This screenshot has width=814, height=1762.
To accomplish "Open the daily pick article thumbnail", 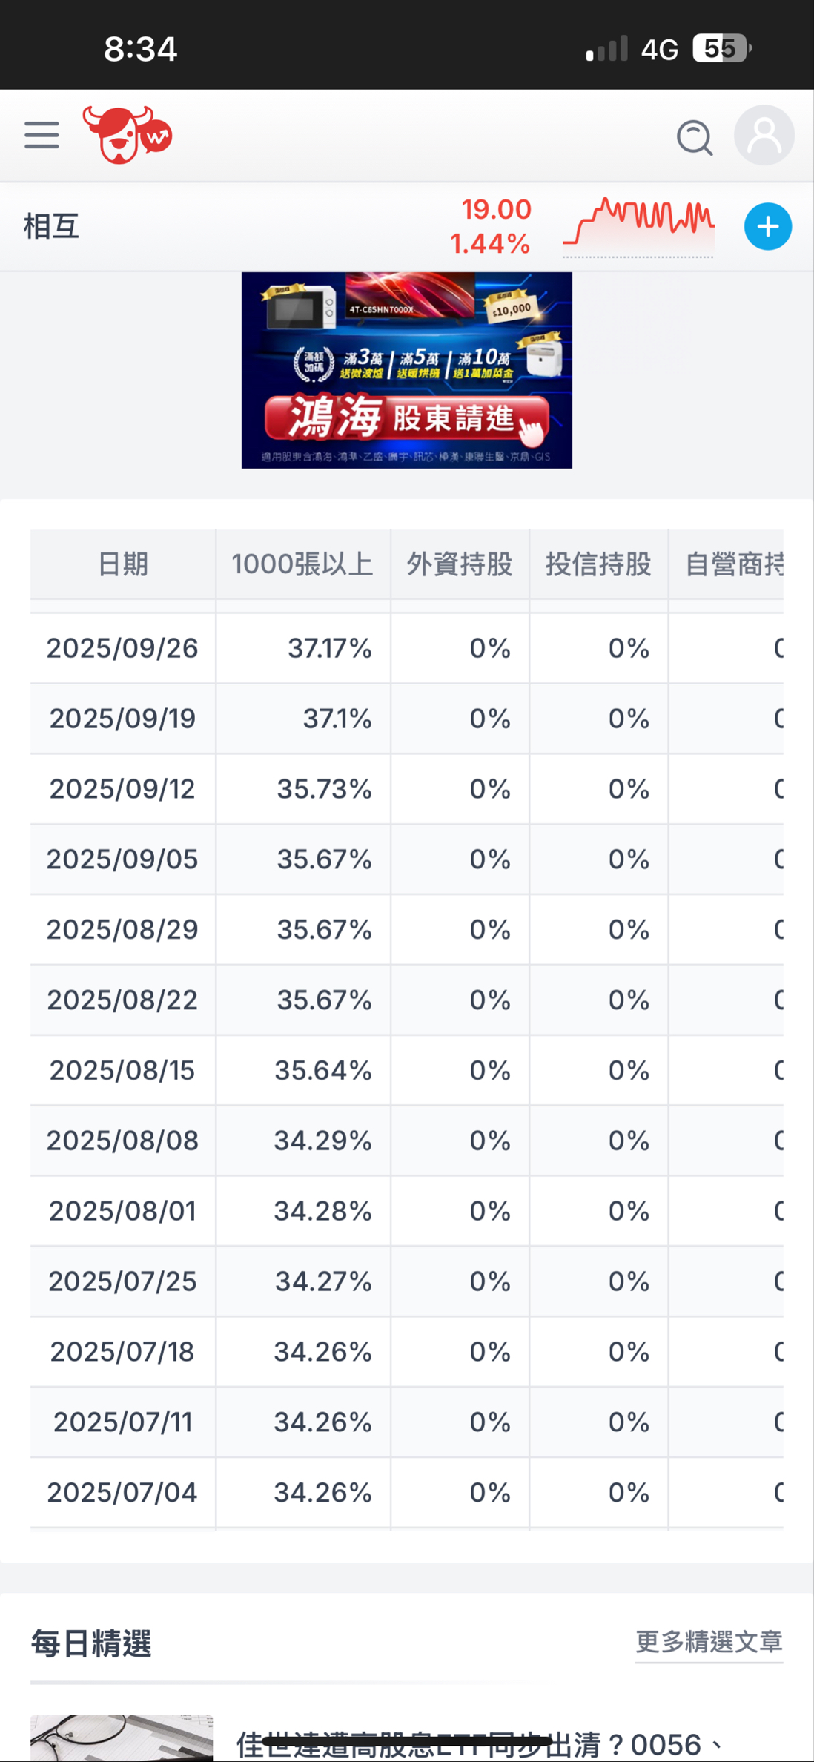I will [x=122, y=1738].
